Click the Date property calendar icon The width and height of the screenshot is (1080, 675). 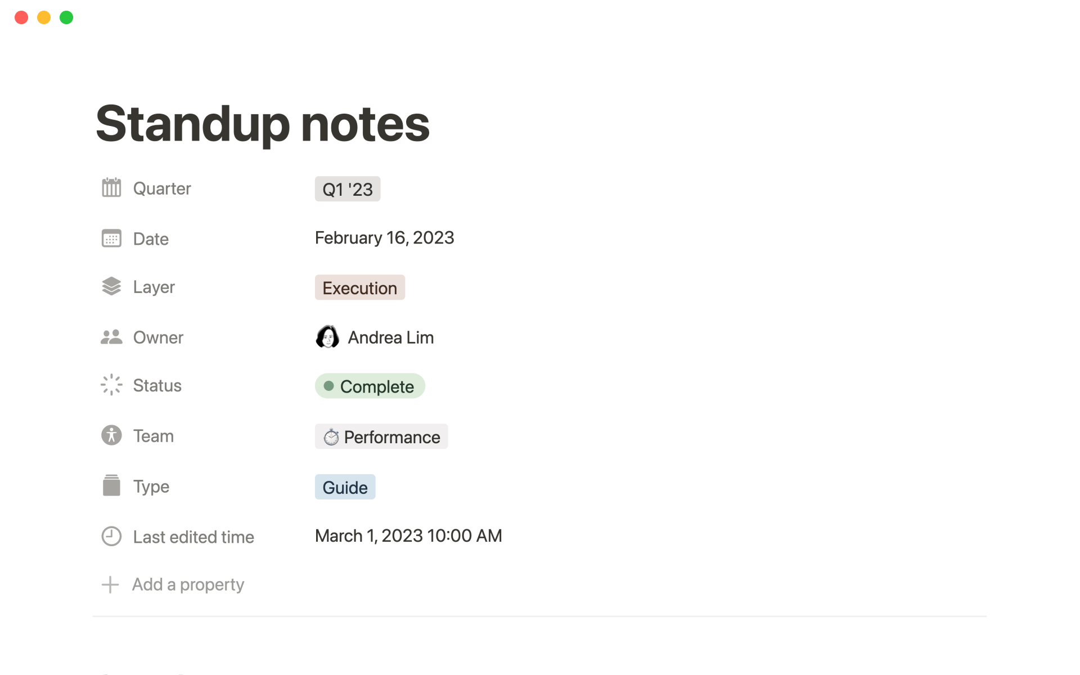[x=111, y=238]
